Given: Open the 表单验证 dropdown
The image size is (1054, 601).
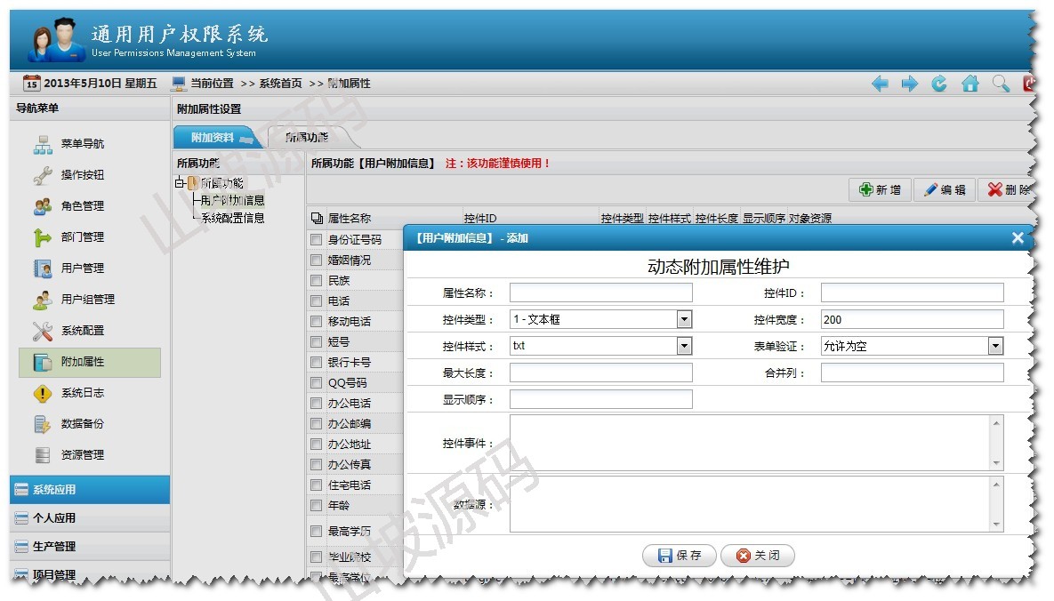Looking at the screenshot, I should point(995,346).
